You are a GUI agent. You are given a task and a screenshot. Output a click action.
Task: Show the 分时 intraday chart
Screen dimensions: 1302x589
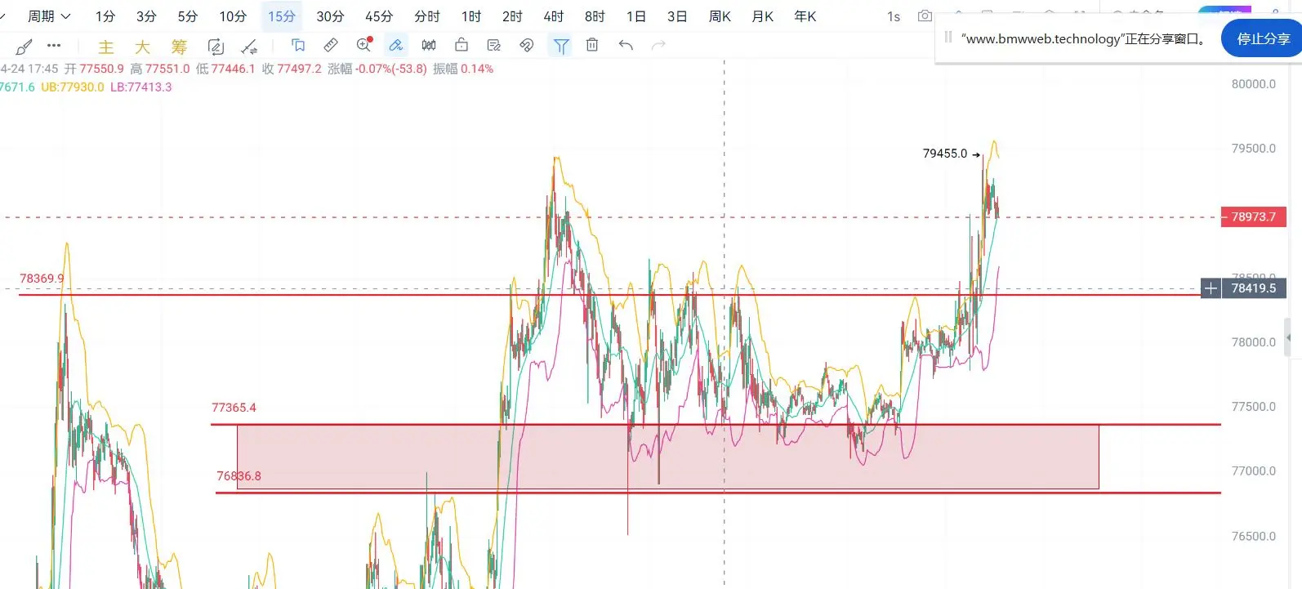coord(427,16)
